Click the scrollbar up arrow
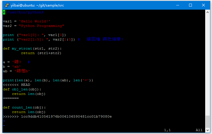212x134 pixels. pos(208,12)
